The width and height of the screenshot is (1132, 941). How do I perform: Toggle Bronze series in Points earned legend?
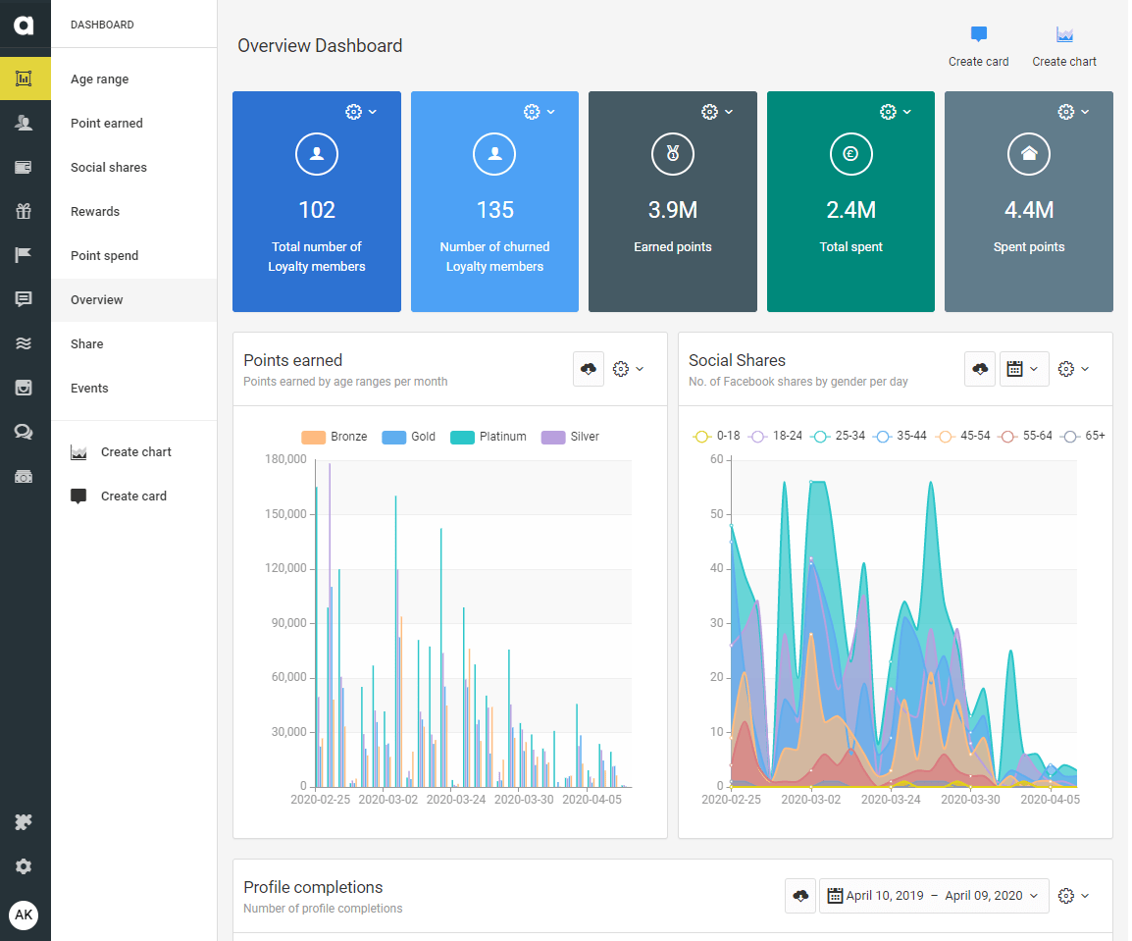click(334, 437)
